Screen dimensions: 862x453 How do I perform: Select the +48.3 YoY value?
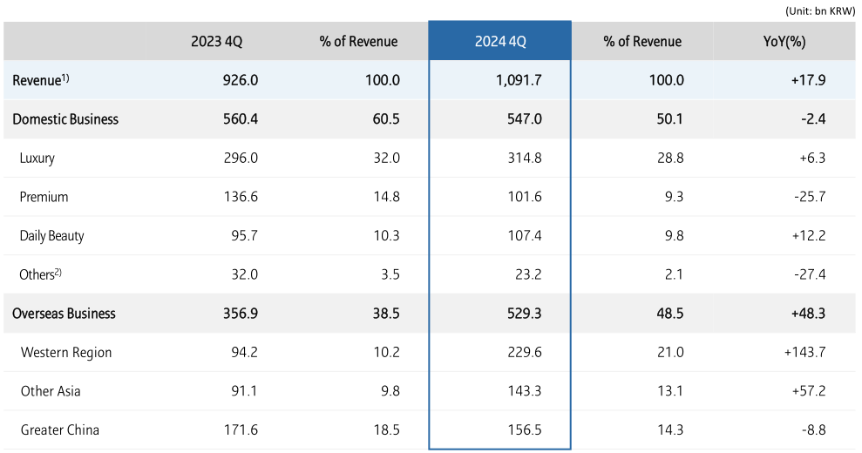806,314
